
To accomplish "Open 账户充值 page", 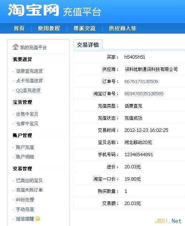I will [x=25, y=147].
